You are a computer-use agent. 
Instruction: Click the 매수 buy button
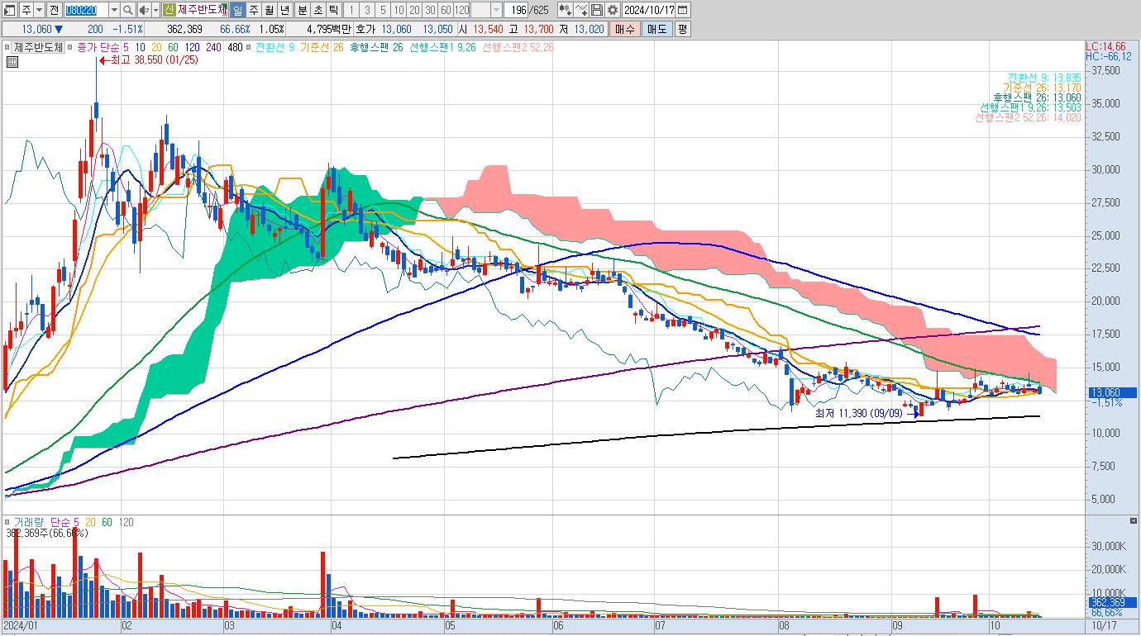tap(624, 29)
